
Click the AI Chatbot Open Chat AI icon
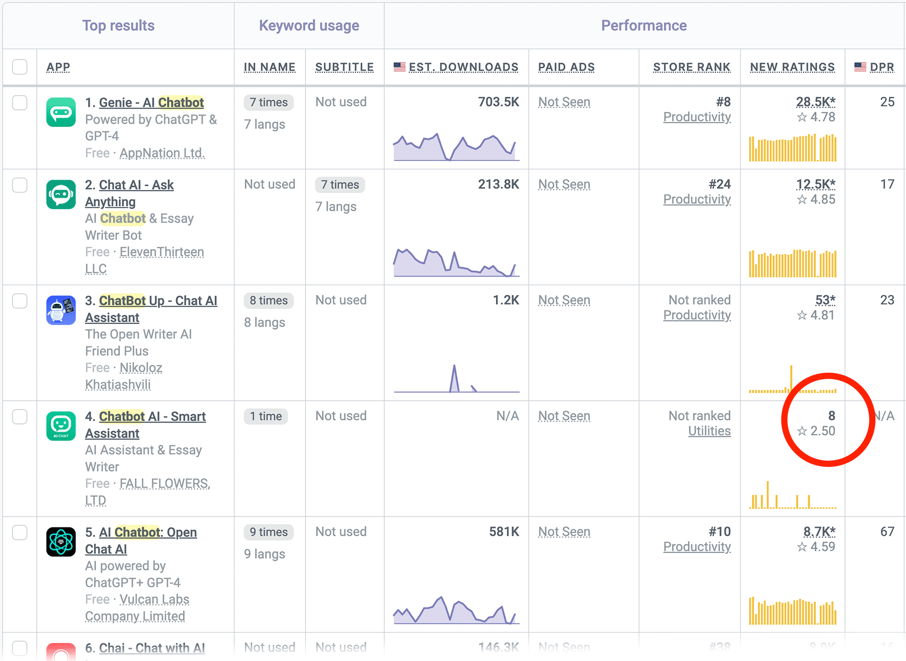click(x=61, y=542)
